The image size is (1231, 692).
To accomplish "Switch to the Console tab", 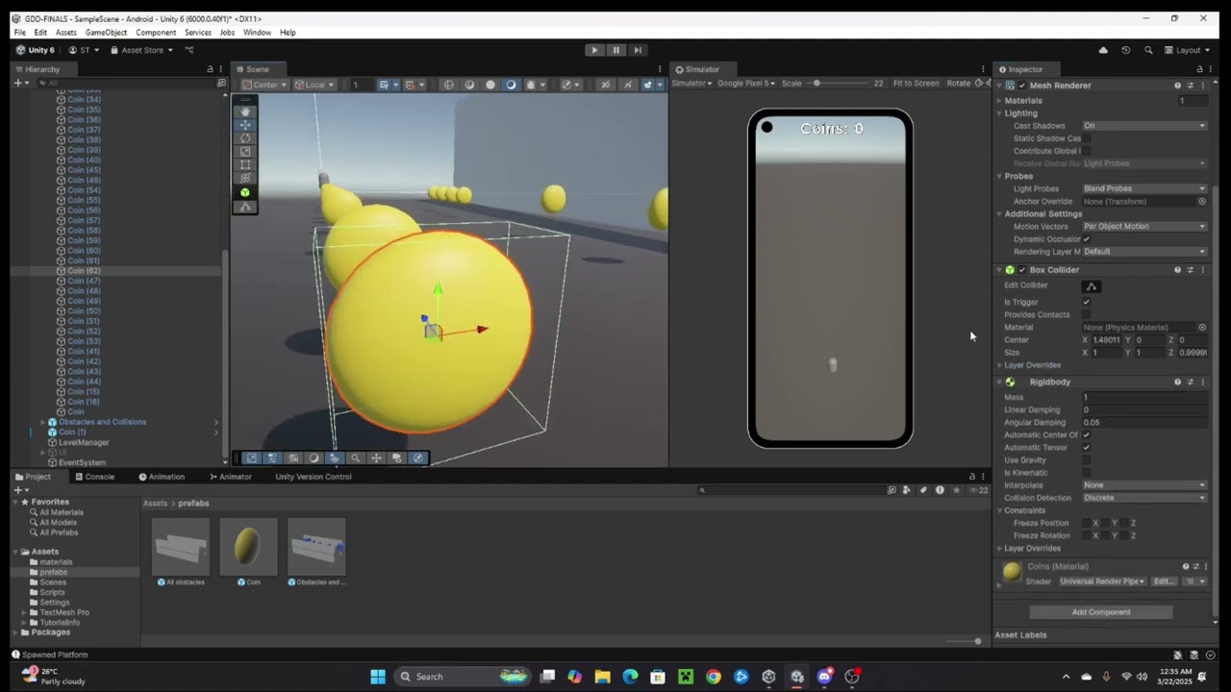I will [x=94, y=477].
